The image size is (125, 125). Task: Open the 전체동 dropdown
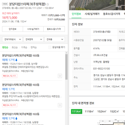[55, 39]
